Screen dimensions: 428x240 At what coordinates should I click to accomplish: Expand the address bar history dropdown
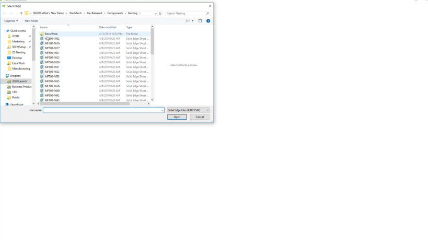pos(156,14)
